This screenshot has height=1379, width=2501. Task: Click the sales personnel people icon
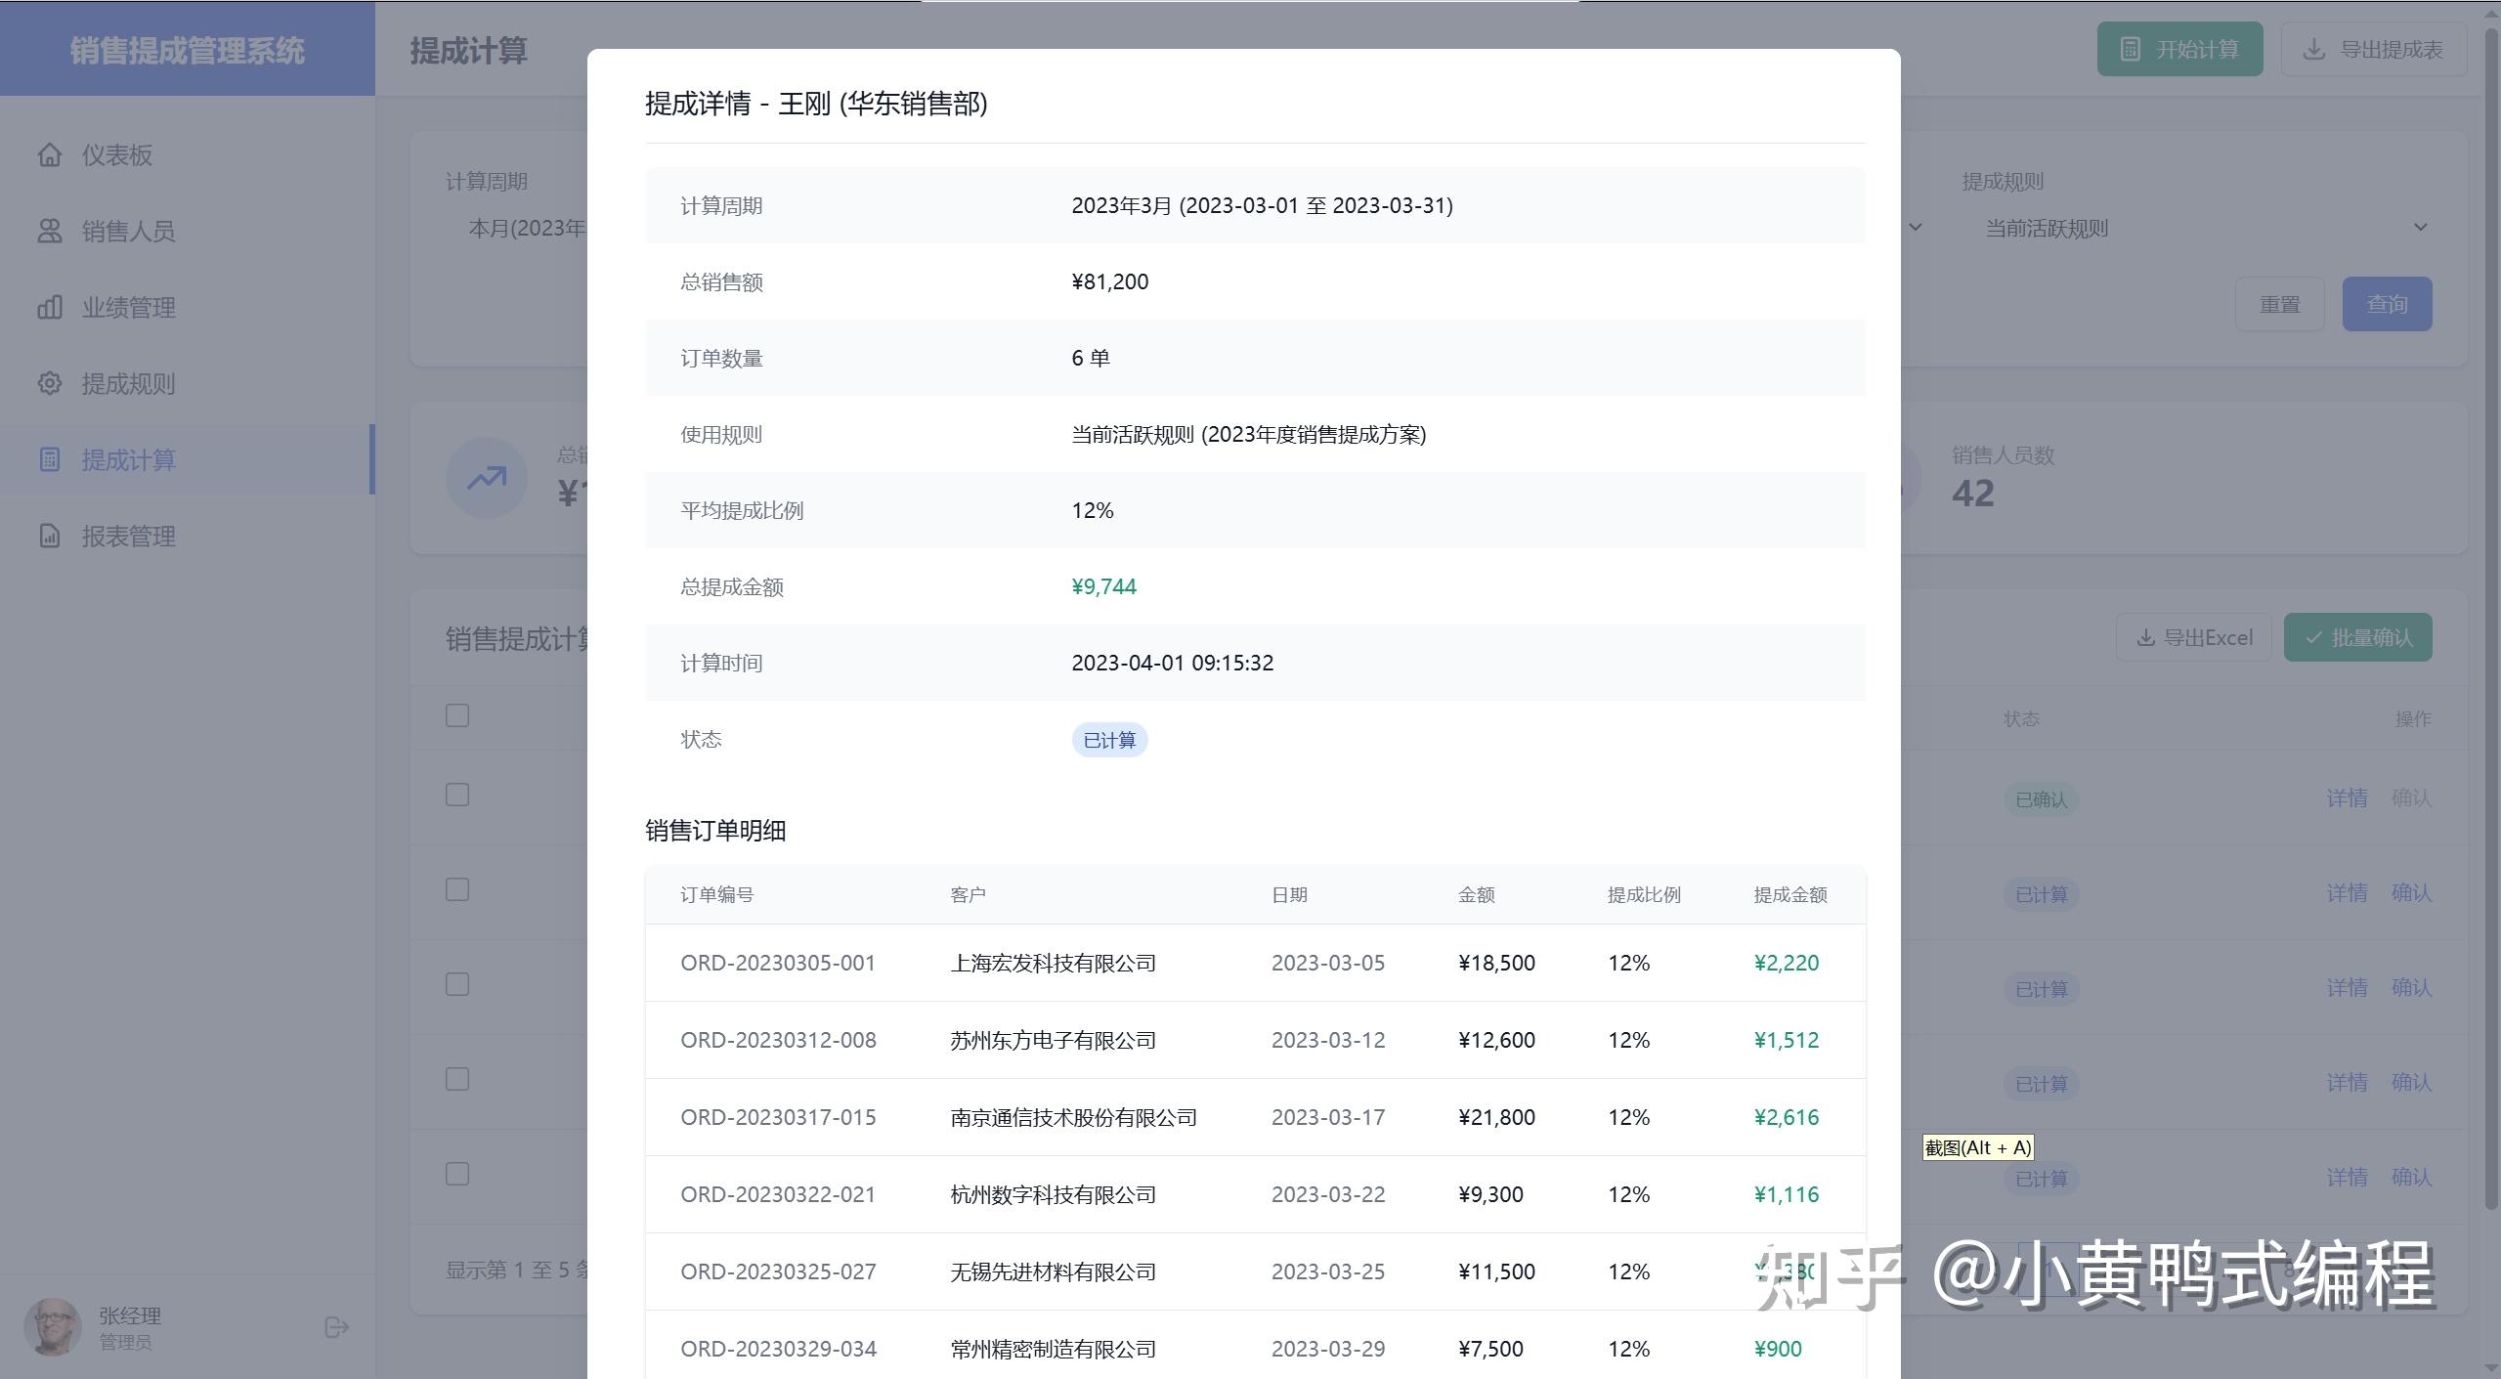(x=50, y=231)
